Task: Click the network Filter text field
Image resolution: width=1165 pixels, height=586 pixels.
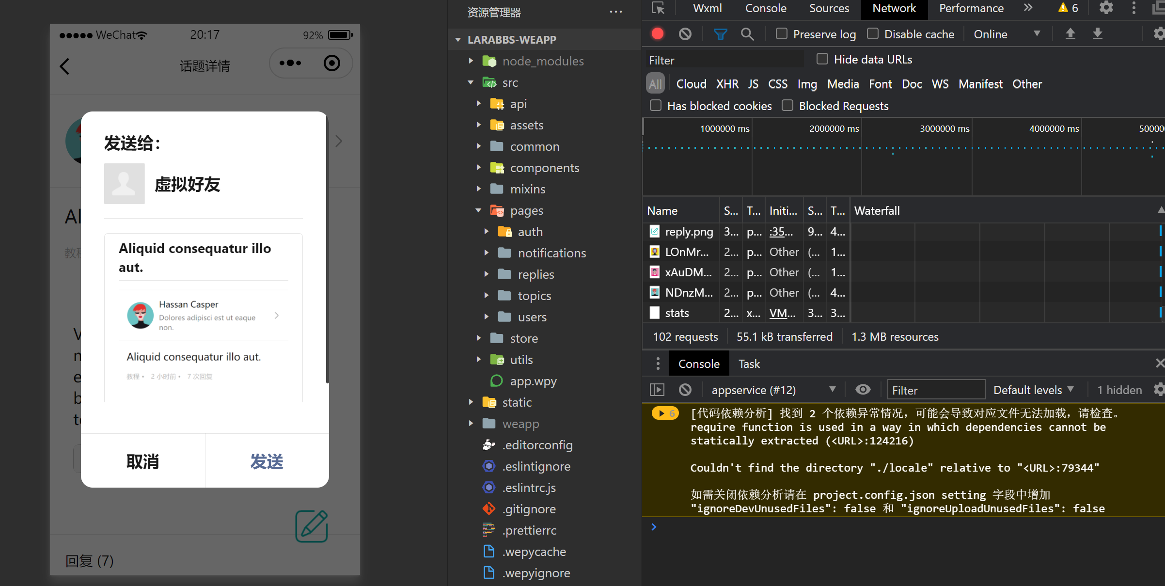Action: (x=725, y=60)
